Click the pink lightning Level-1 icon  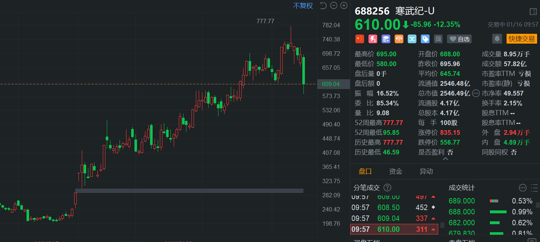click(372, 39)
